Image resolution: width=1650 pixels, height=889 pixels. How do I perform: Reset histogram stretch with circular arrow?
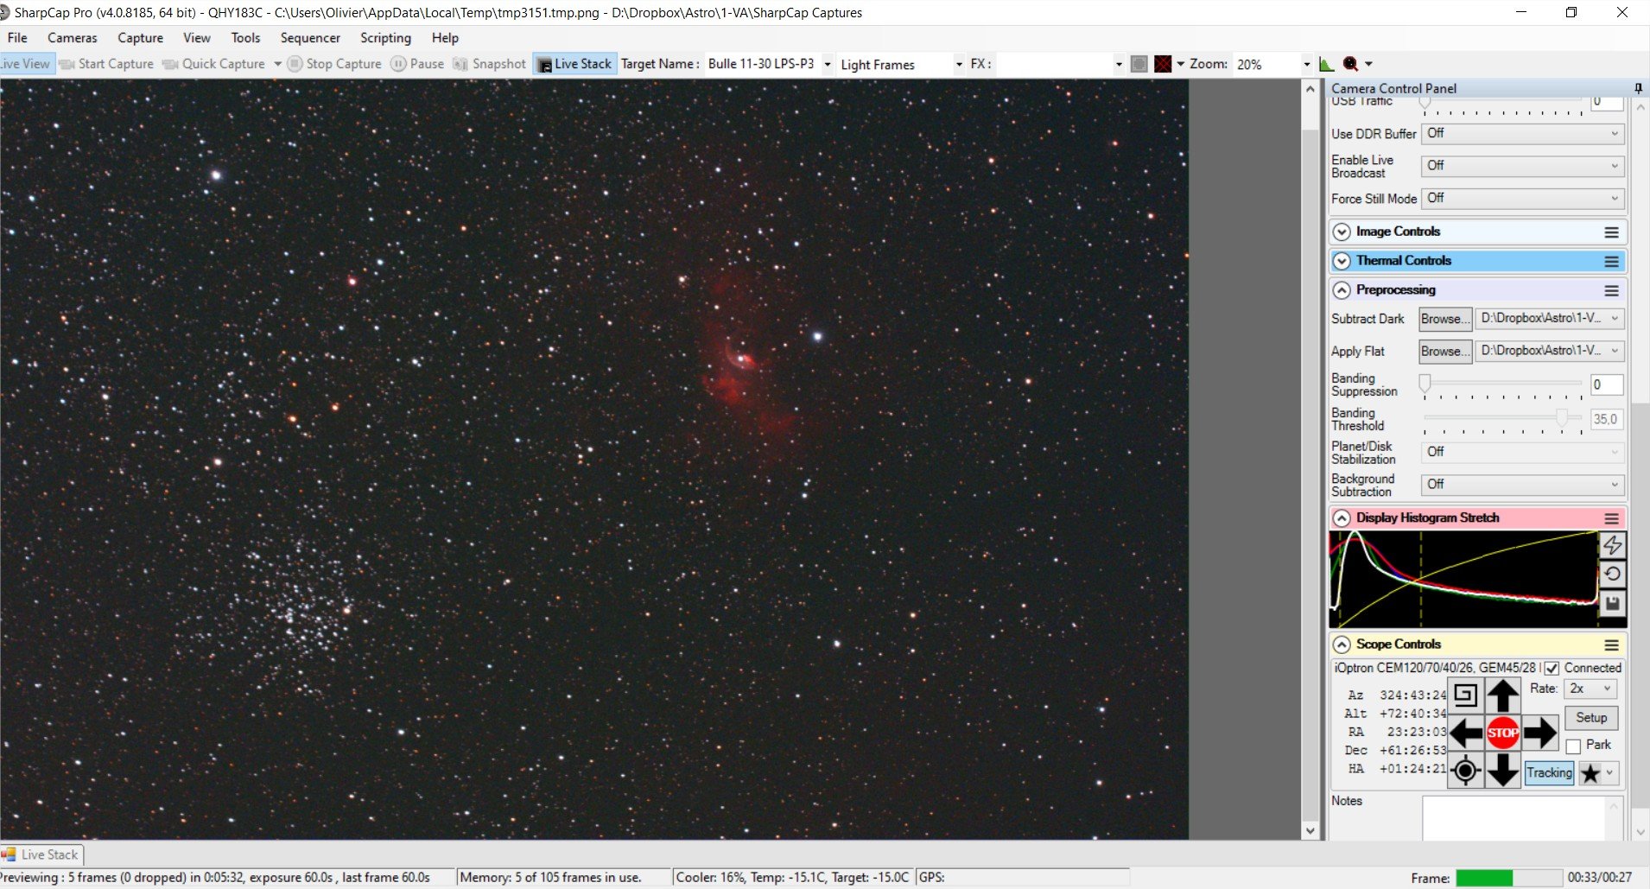pyautogui.click(x=1612, y=575)
